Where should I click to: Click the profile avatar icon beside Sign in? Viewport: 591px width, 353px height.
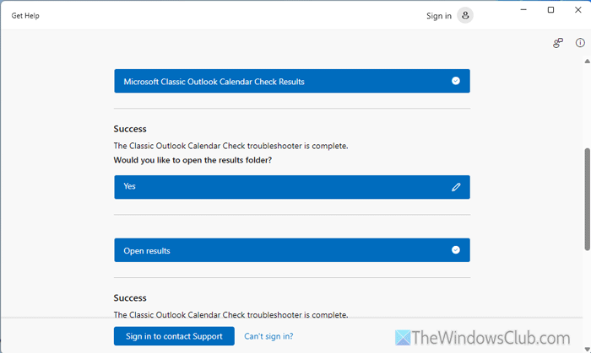click(465, 15)
